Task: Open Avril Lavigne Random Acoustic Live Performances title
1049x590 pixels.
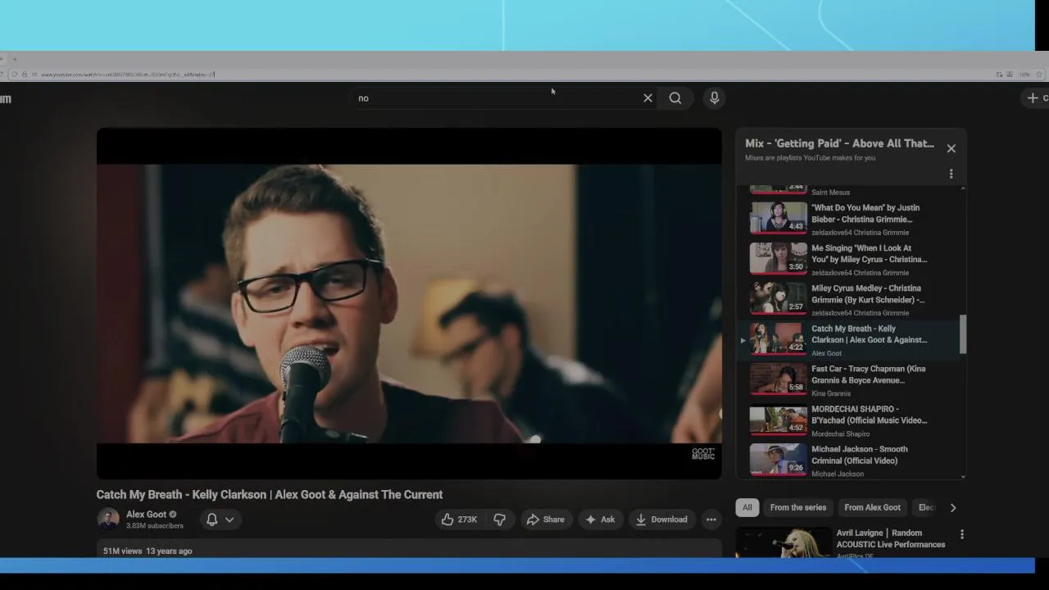Action: pos(891,538)
